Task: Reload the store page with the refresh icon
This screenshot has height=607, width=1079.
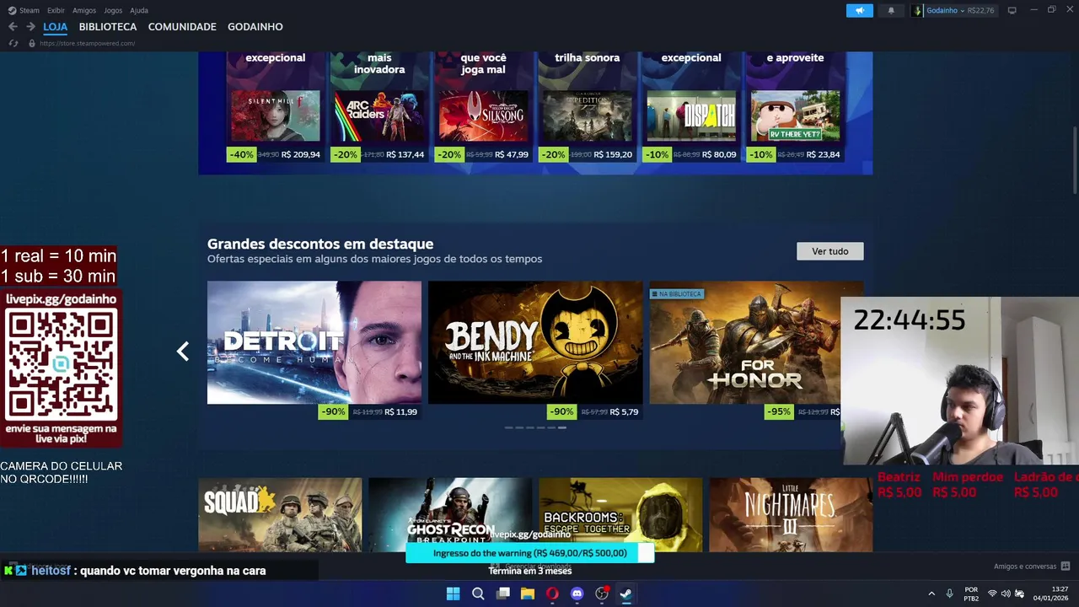Action: [x=13, y=43]
